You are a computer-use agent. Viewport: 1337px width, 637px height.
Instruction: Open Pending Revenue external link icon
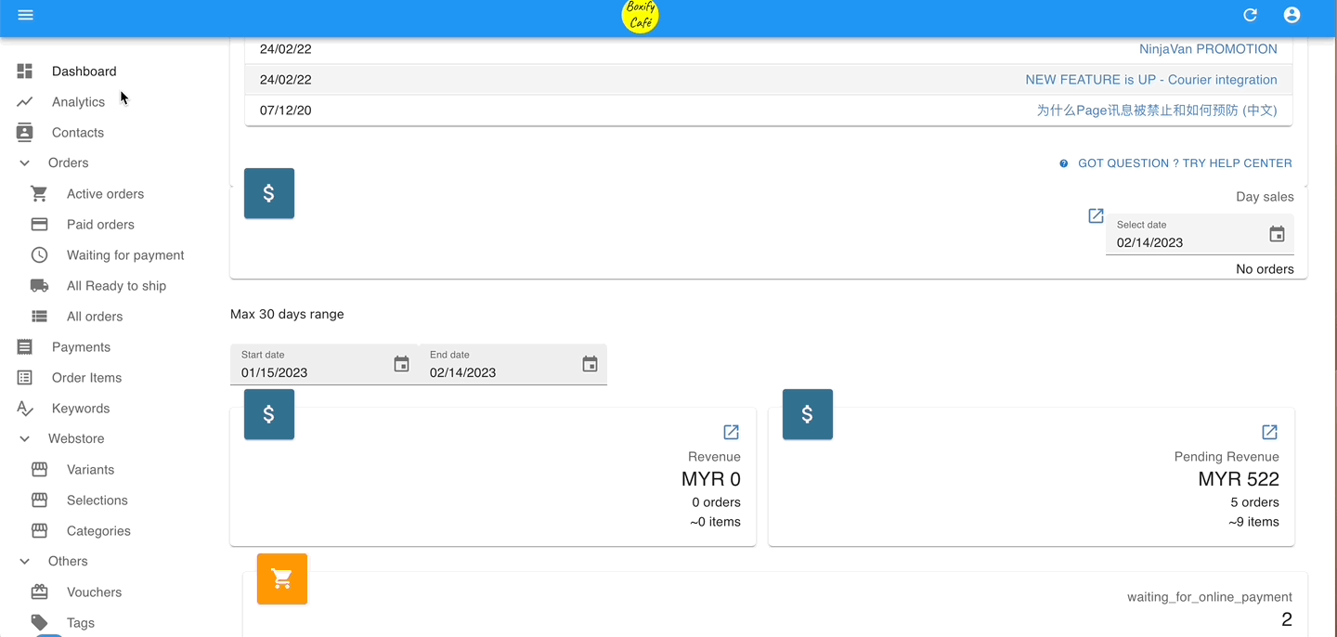[x=1269, y=432]
